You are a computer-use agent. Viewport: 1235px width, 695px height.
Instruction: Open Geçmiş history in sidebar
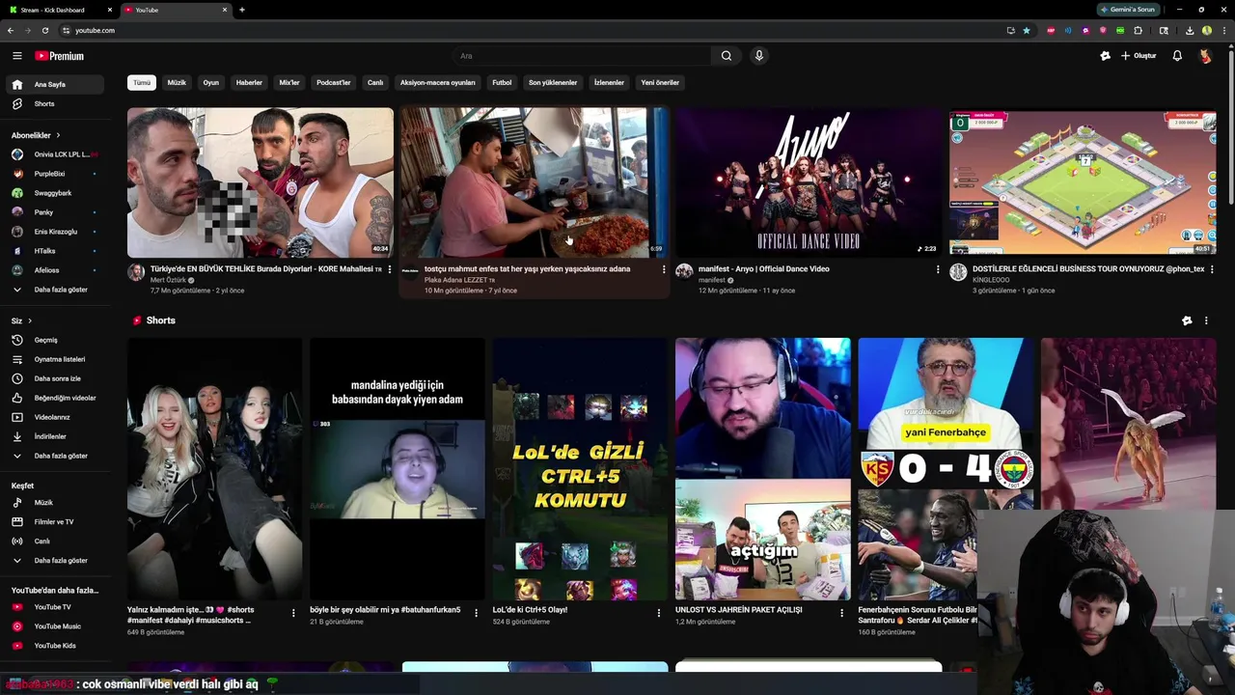(x=53, y=340)
